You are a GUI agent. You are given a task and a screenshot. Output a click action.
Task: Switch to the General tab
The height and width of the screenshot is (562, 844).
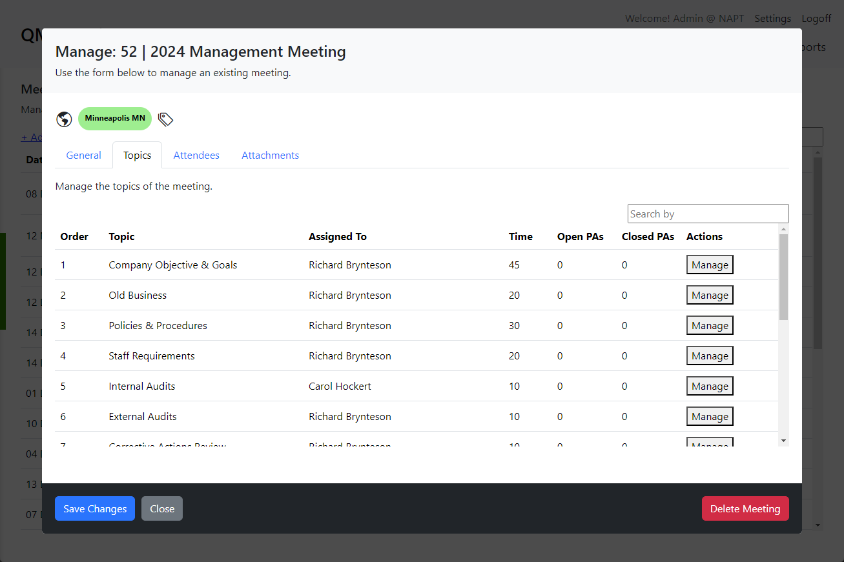(83, 156)
